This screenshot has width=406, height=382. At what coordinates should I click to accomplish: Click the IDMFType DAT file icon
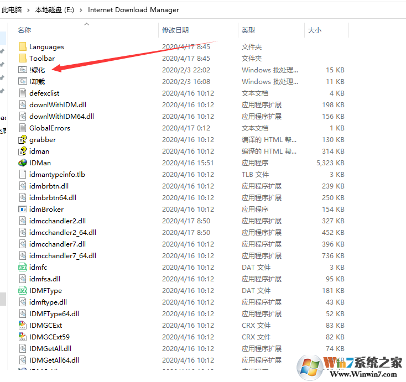click(x=23, y=291)
